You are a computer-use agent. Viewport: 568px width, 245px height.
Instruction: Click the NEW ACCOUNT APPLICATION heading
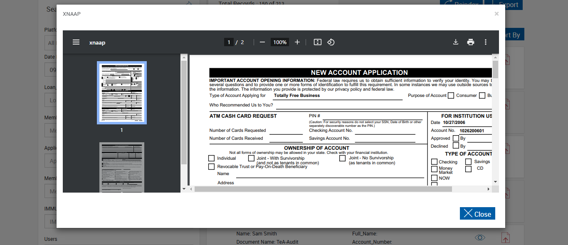click(359, 72)
